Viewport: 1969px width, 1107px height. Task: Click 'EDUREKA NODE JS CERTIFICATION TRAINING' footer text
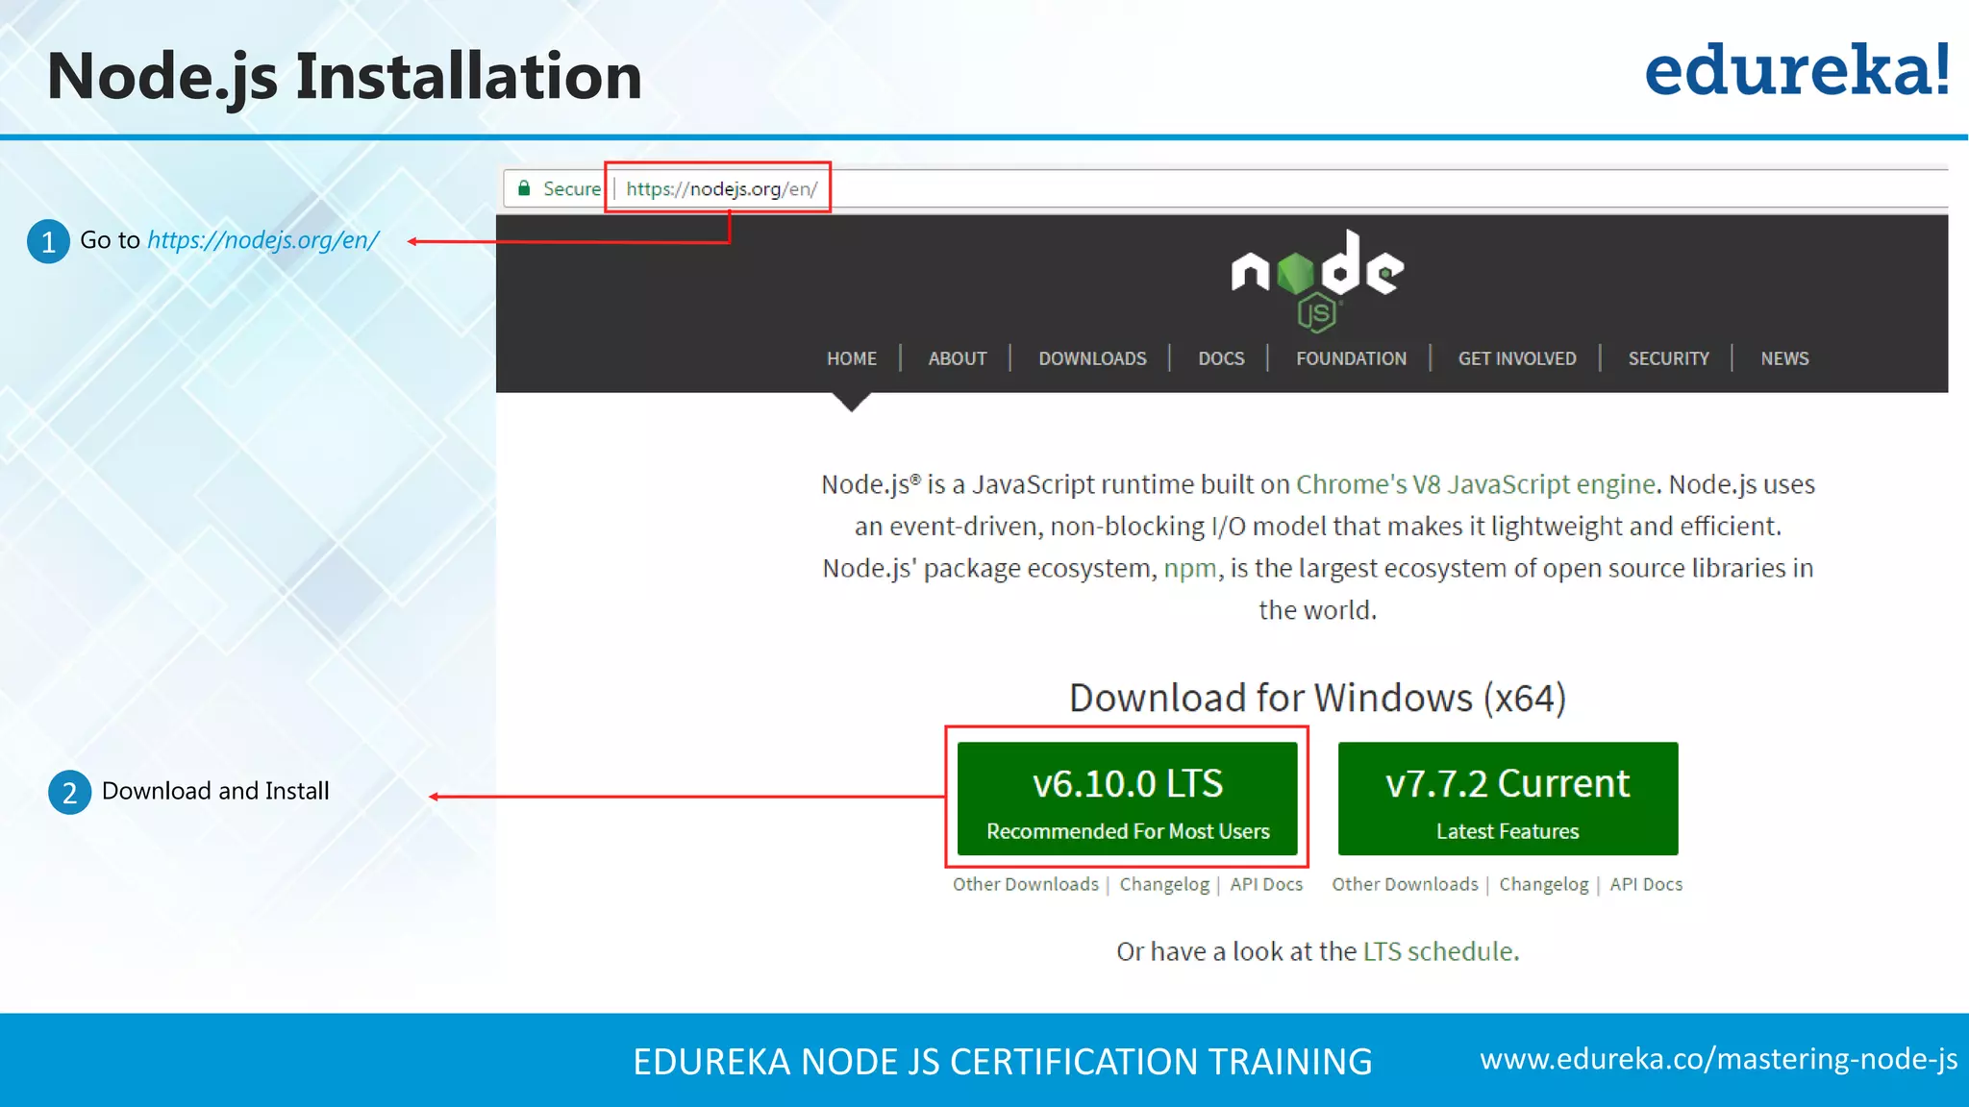1003,1062
